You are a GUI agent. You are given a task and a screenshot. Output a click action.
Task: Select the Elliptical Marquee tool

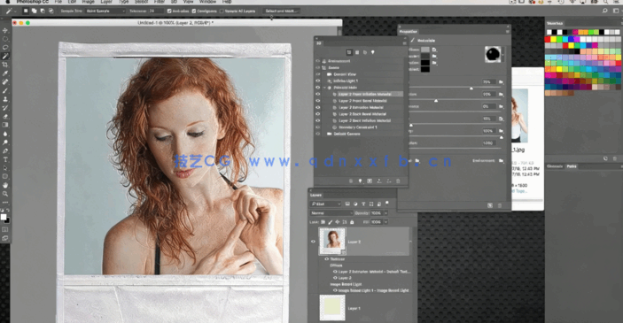click(x=5, y=39)
